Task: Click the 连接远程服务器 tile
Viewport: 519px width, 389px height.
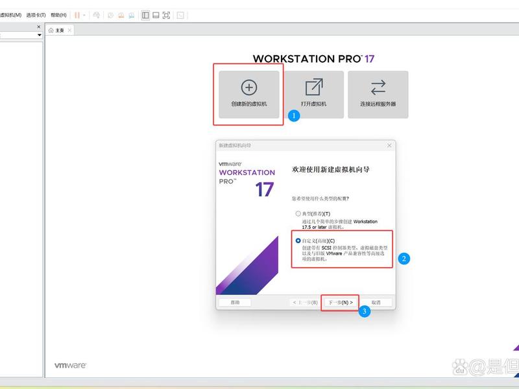Action: coord(378,95)
